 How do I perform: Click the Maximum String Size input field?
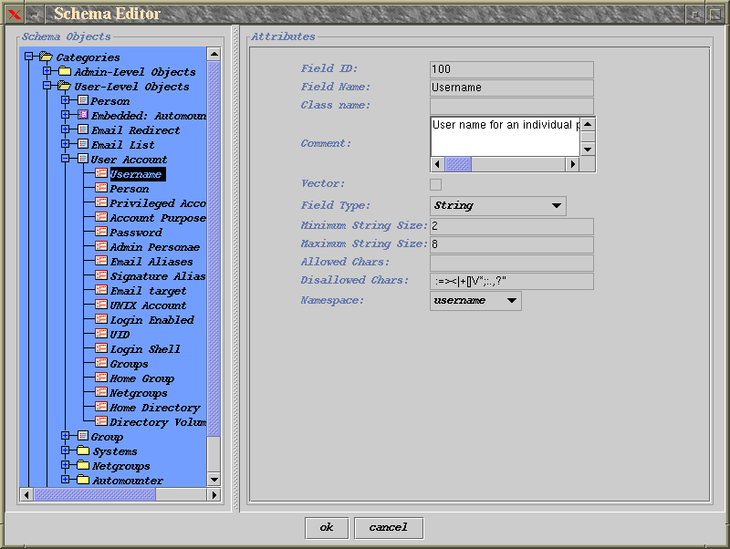pos(511,244)
